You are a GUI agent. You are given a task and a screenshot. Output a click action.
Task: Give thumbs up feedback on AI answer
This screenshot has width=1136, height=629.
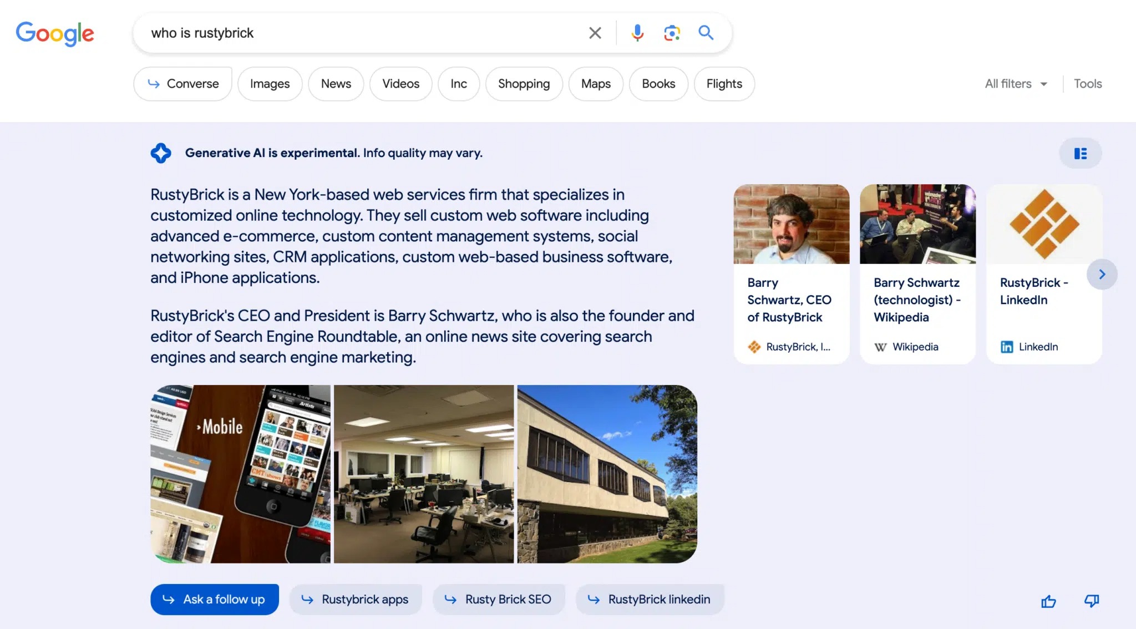tap(1048, 601)
